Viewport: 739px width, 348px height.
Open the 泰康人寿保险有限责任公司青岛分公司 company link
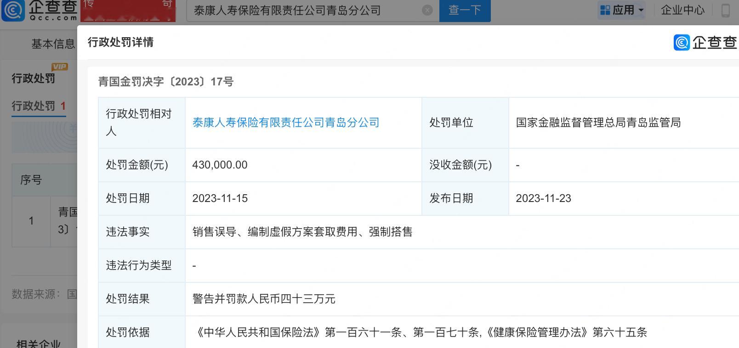click(286, 123)
